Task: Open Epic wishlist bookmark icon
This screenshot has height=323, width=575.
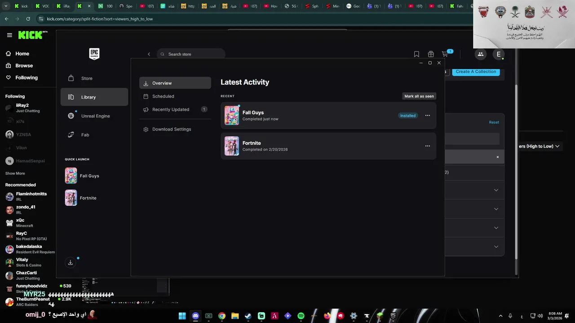Action: [x=416, y=54]
